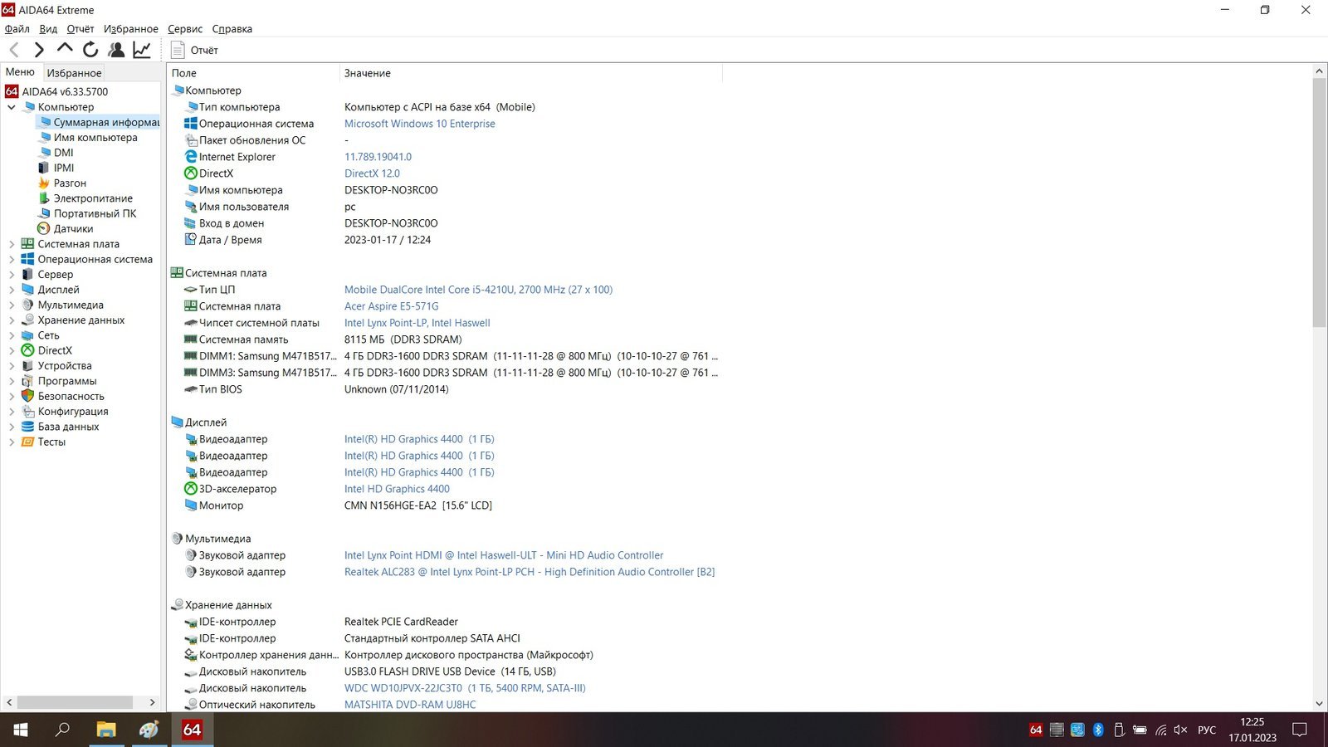Expand the Дисплей tree node

12,290
